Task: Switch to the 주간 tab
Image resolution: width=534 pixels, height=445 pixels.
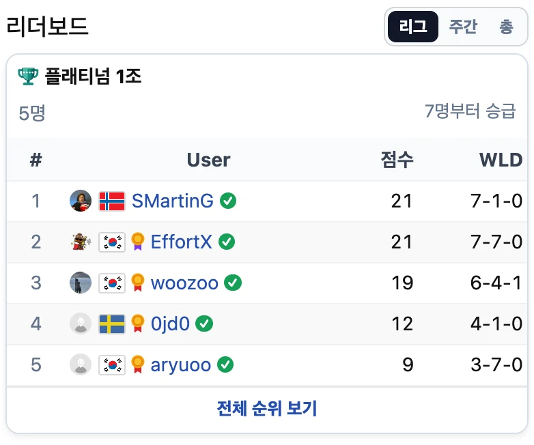Action: (x=463, y=27)
